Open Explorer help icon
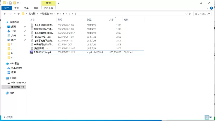 pyautogui.click(x=212, y=8)
